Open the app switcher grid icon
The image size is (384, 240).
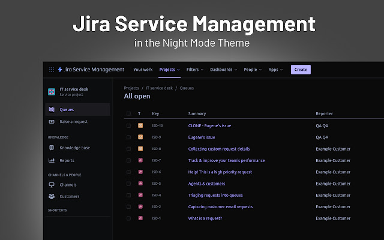pos(51,70)
